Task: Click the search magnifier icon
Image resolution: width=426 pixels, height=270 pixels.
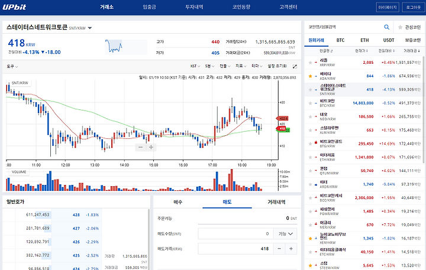Action: click(x=386, y=27)
